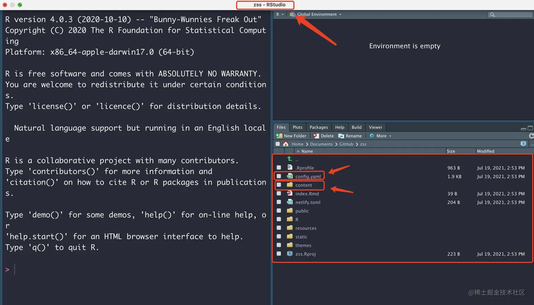Tick the checkbox for .Rprofile

click(x=279, y=167)
